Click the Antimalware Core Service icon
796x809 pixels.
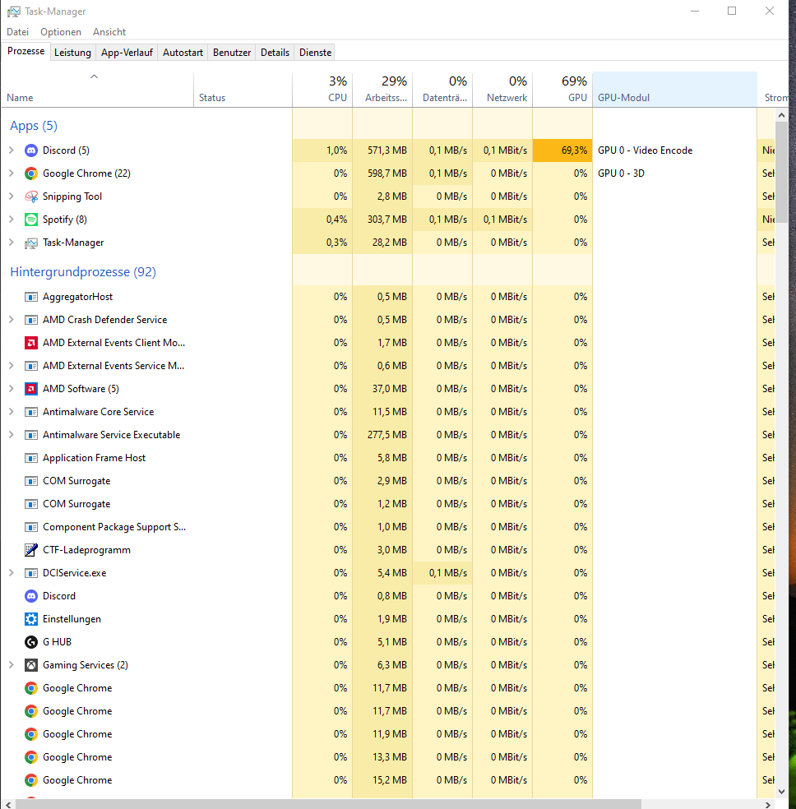point(31,412)
